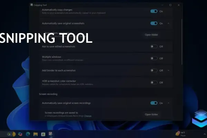Image resolution: width=207 pixels, height=138 pixels.
Task: Switch on the Multiple windows toggle
Action: point(154,58)
